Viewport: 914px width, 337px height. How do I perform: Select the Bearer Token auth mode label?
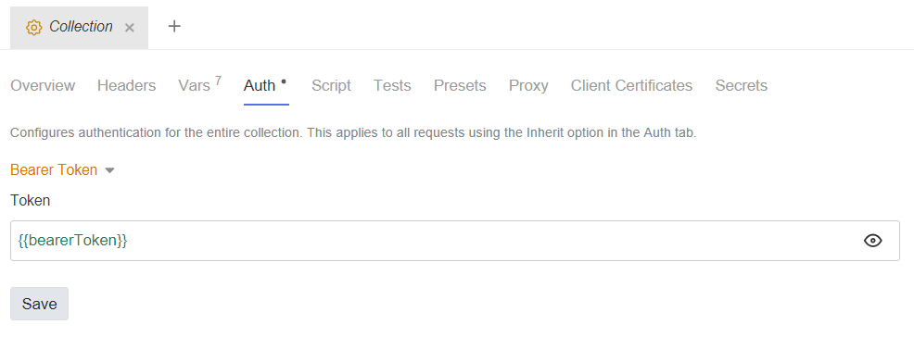[54, 170]
